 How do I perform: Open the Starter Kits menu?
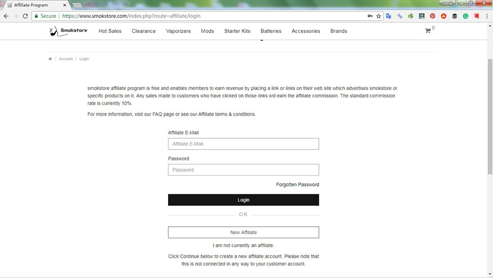tap(238, 31)
